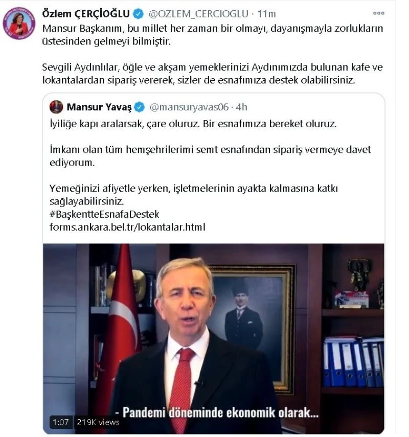Open the Mansur Yavaş display name
This screenshot has width=409, height=437.
tap(99, 107)
